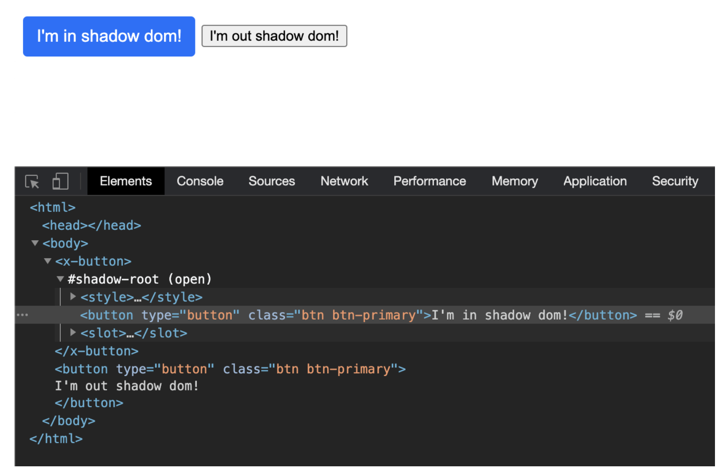Switch to the Security tab
Viewport: 726px width, 476px height.
click(675, 181)
